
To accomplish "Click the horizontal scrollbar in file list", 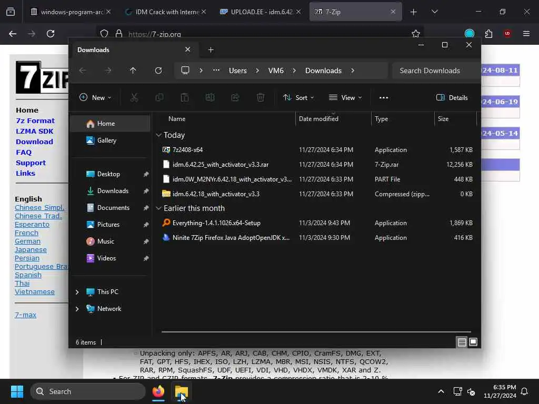I will pyautogui.click(x=316, y=332).
